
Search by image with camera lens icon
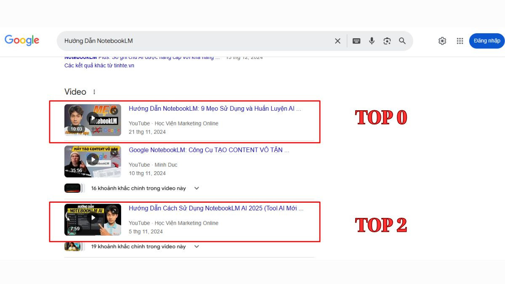pos(387,41)
